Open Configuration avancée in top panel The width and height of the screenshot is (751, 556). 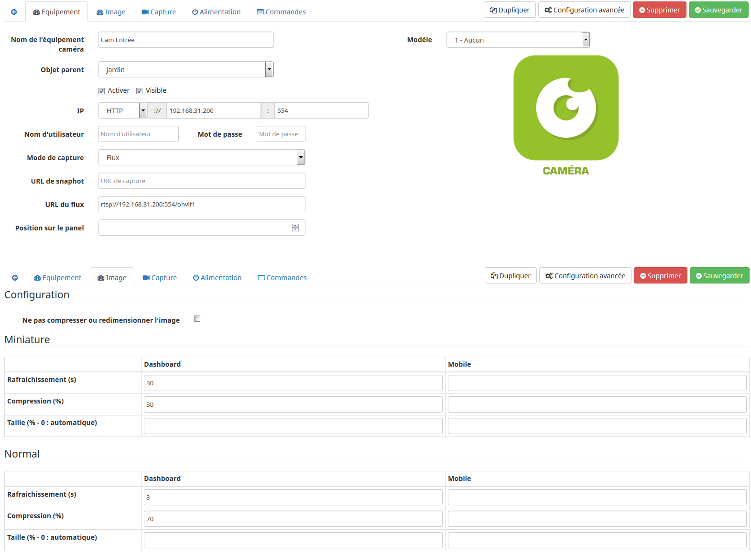[x=584, y=10]
